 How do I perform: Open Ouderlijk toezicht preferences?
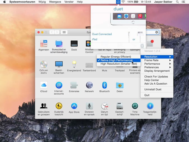pyautogui.click(x=59, y=109)
